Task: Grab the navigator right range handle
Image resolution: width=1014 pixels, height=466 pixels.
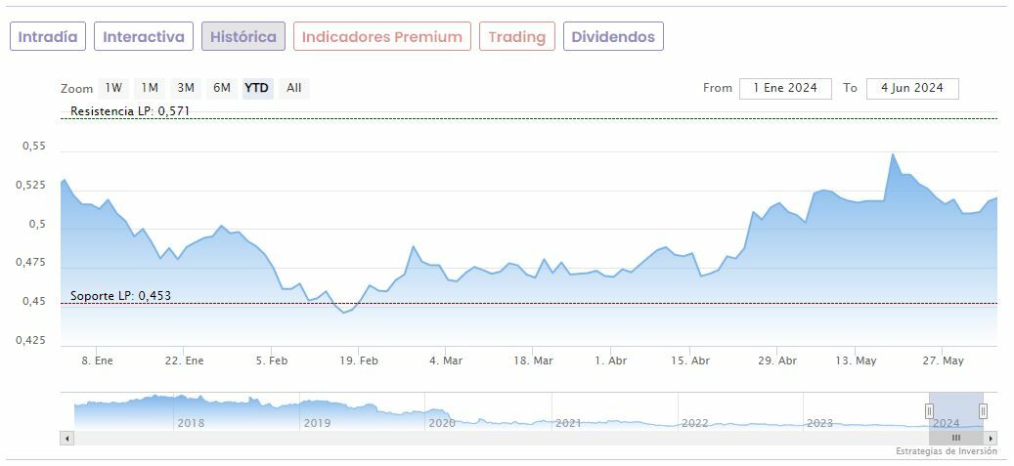Action: pos(983,411)
